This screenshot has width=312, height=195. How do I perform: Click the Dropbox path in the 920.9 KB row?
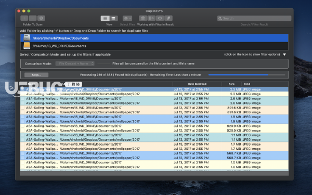coord(100,131)
